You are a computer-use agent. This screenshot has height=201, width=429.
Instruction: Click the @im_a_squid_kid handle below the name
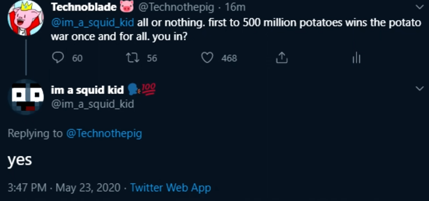tap(92, 104)
